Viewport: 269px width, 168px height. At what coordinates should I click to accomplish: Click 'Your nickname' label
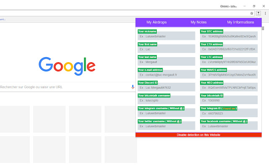click(x=147, y=31)
